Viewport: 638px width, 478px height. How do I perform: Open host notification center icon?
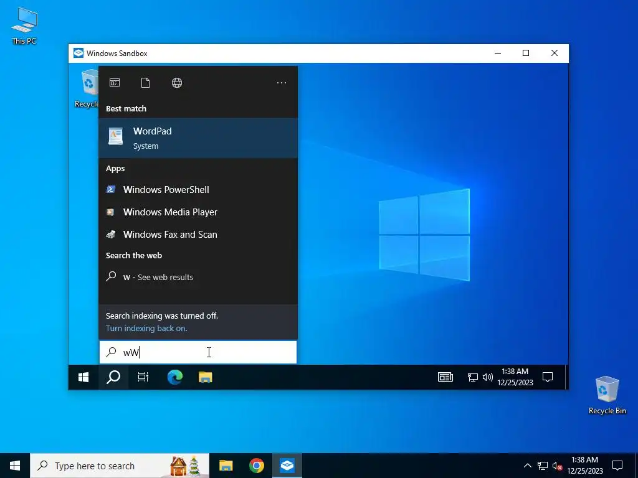[x=617, y=466]
